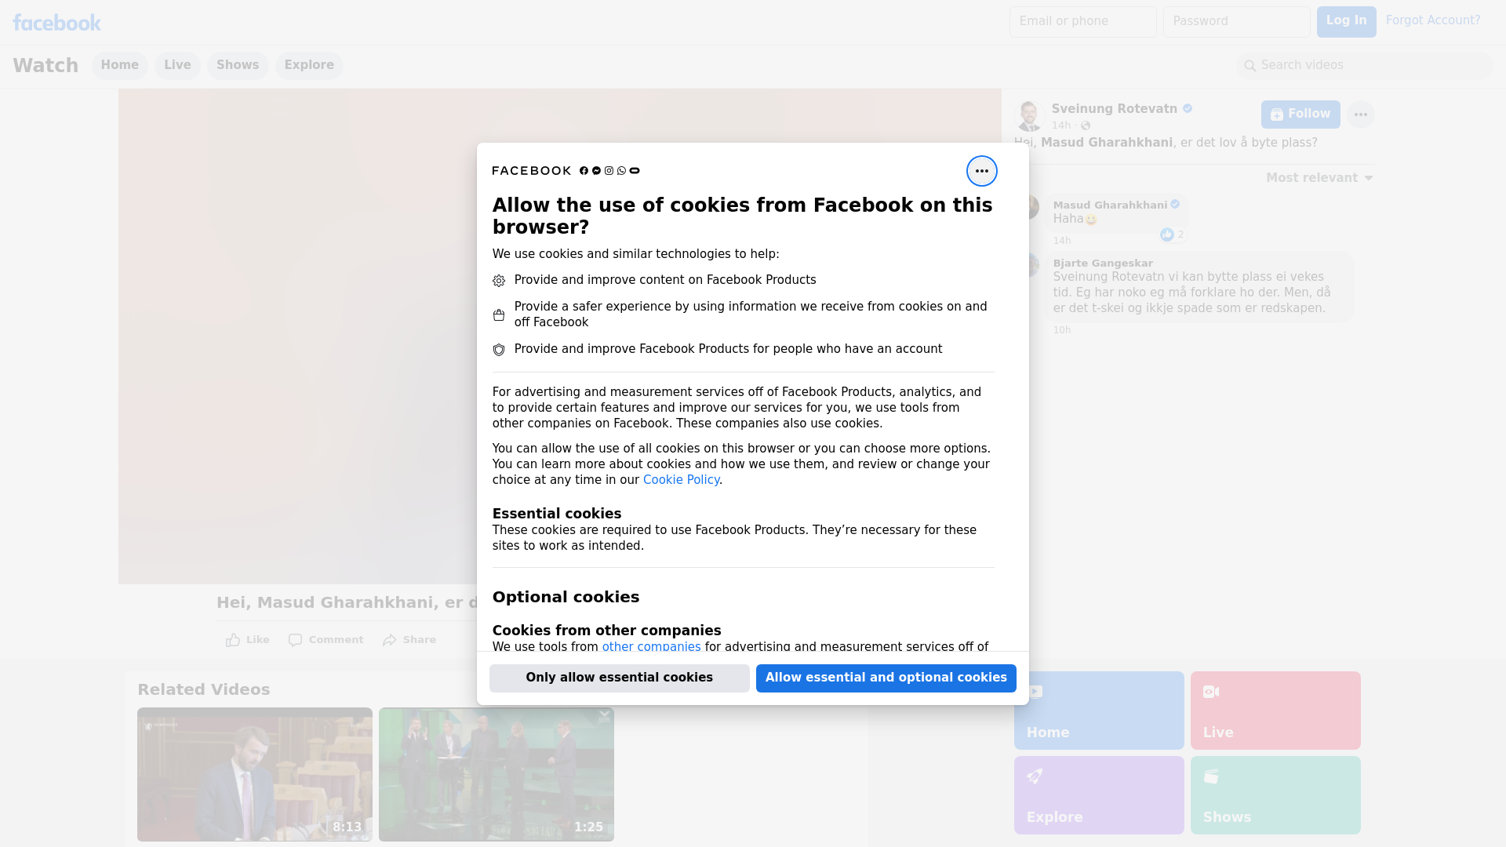Switch to the Live tab

coord(177,65)
